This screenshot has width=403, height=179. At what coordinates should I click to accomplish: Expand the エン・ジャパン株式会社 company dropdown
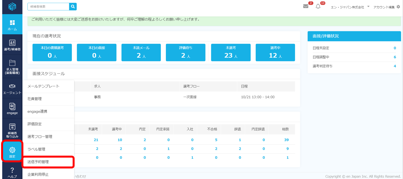coord(368,7)
